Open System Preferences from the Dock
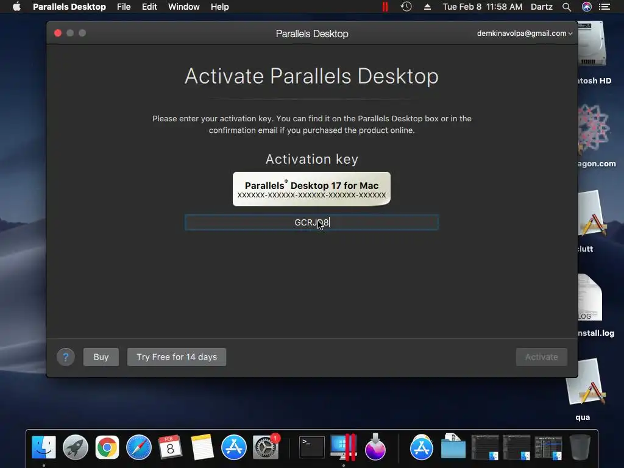The width and height of the screenshot is (624, 468). (x=266, y=447)
